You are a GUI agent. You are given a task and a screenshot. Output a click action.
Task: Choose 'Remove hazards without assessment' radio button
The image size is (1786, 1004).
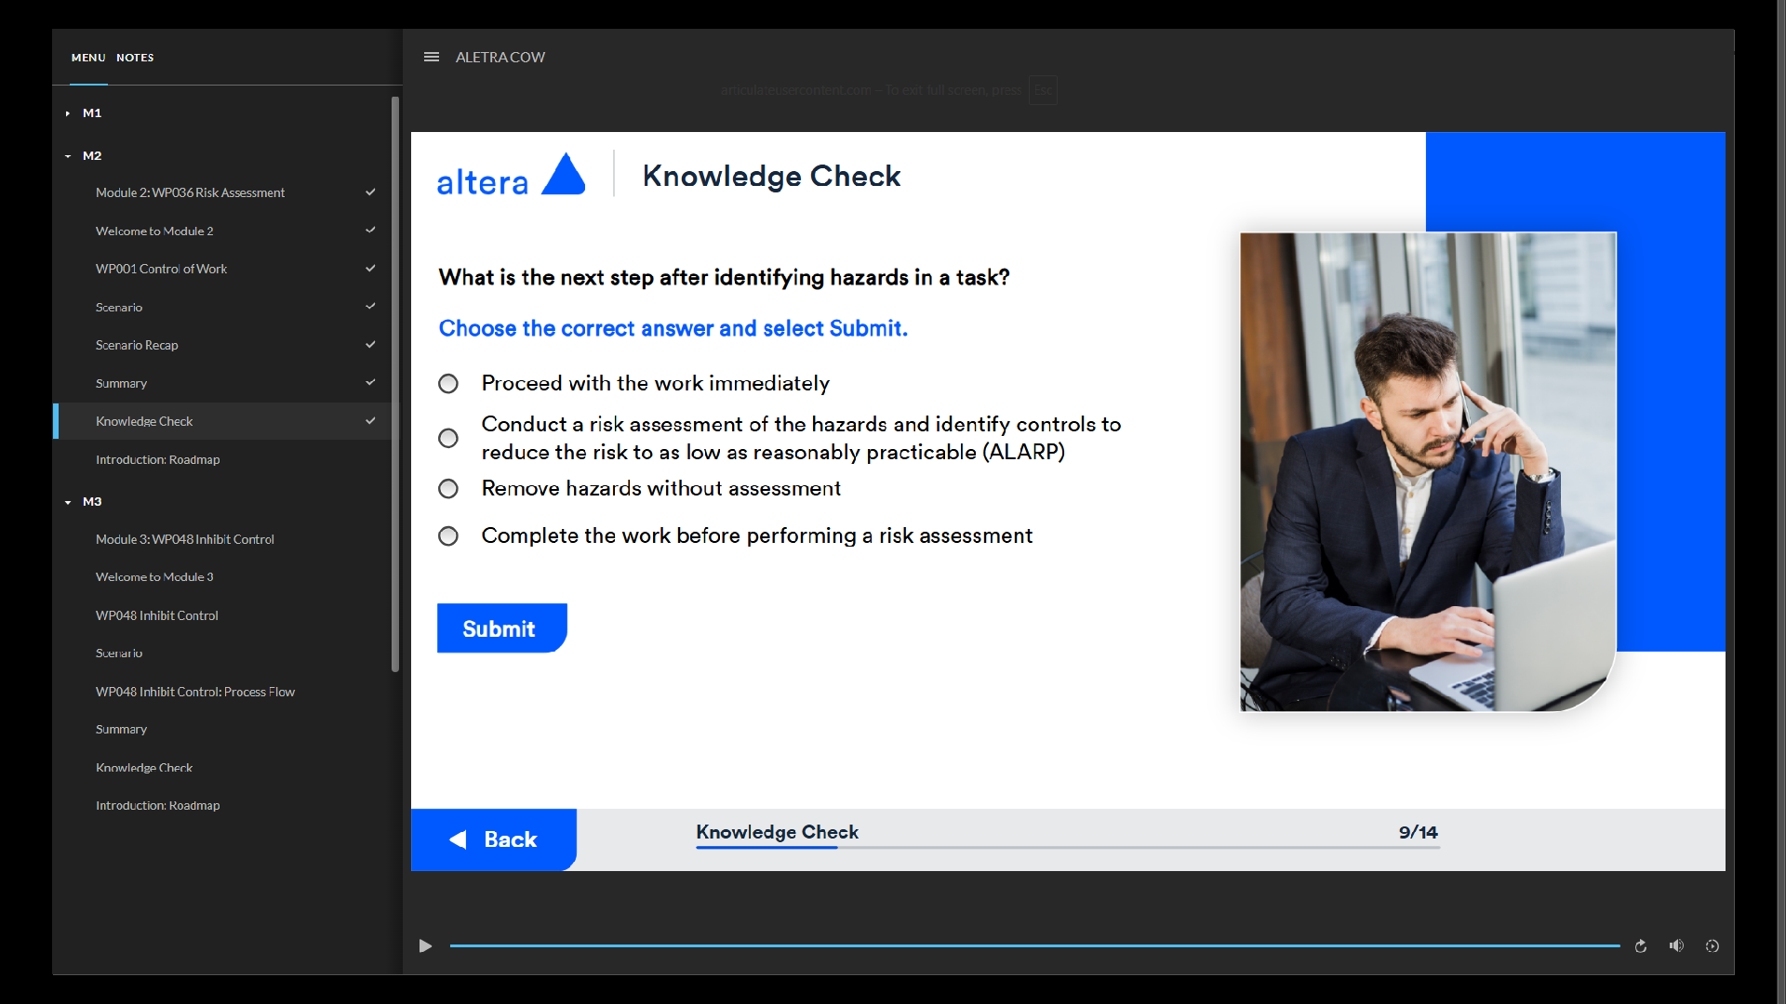(448, 489)
